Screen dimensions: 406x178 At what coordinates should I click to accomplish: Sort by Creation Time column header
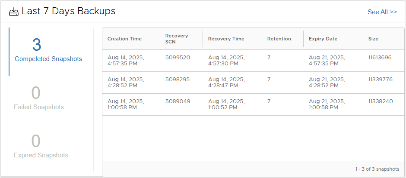click(x=124, y=39)
